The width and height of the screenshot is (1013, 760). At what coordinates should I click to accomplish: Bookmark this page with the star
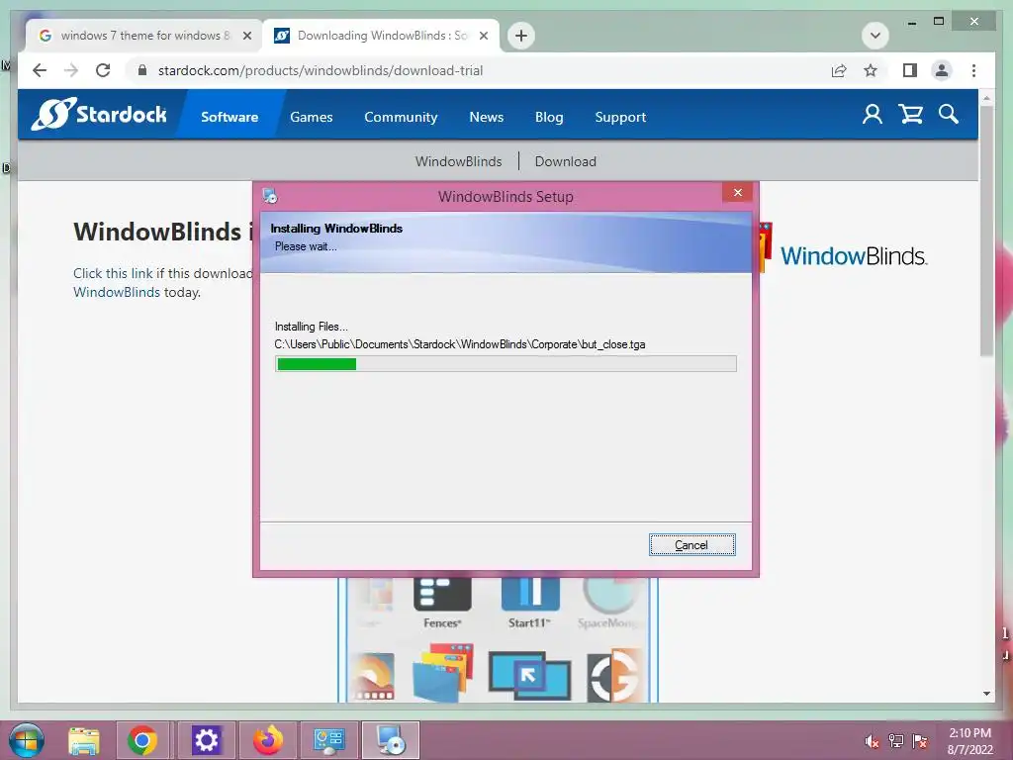871,70
